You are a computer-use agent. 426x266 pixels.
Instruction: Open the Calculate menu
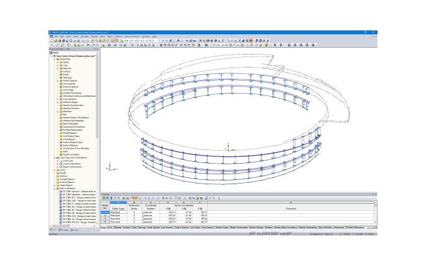point(84,37)
